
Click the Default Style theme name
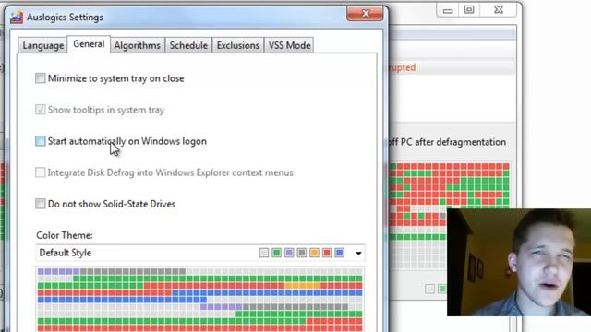coord(66,253)
